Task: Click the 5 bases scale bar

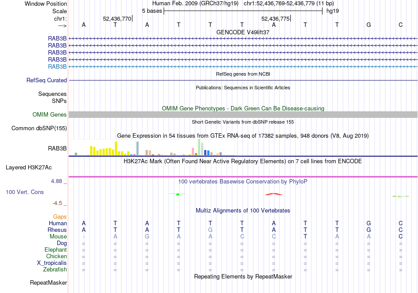Action: point(243,11)
